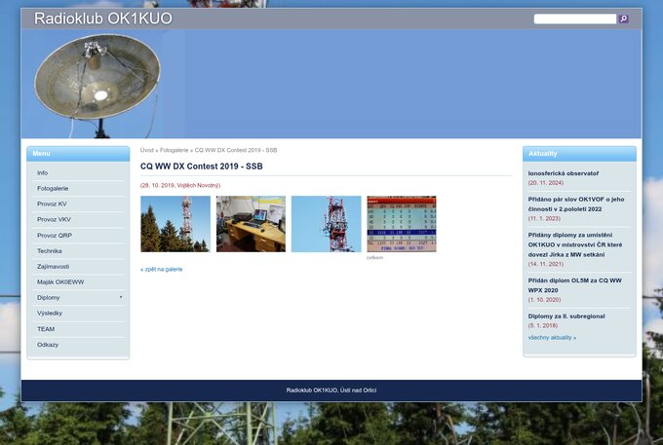Image resolution: width=663 pixels, height=445 pixels.
Task: Focus the search input field
Action: pyautogui.click(x=575, y=19)
